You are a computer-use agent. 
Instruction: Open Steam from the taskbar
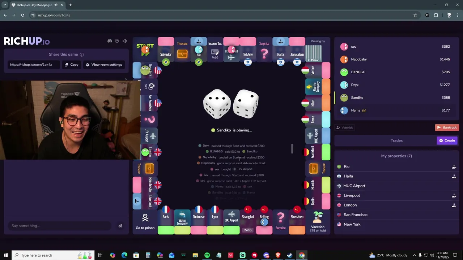coord(290,255)
